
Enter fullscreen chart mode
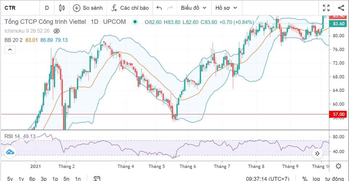(x=326, y=8)
